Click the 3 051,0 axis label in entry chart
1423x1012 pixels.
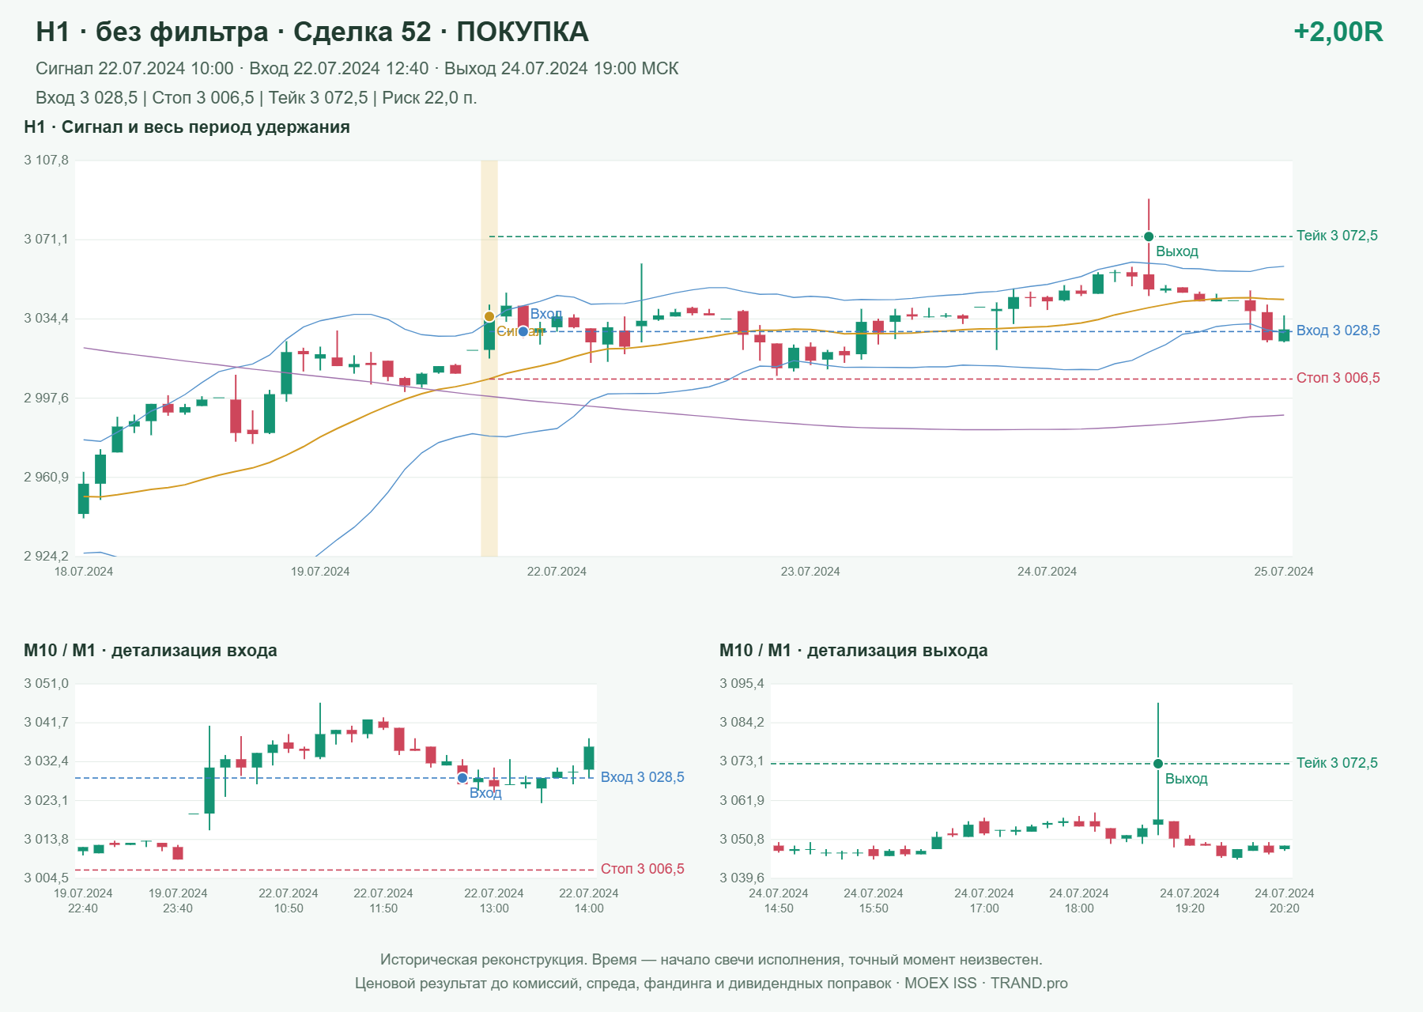pyautogui.click(x=46, y=683)
